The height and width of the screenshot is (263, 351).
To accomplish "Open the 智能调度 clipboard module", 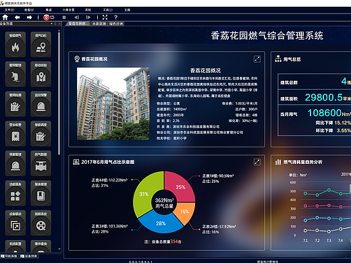I will pyautogui.click(x=41, y=134).
